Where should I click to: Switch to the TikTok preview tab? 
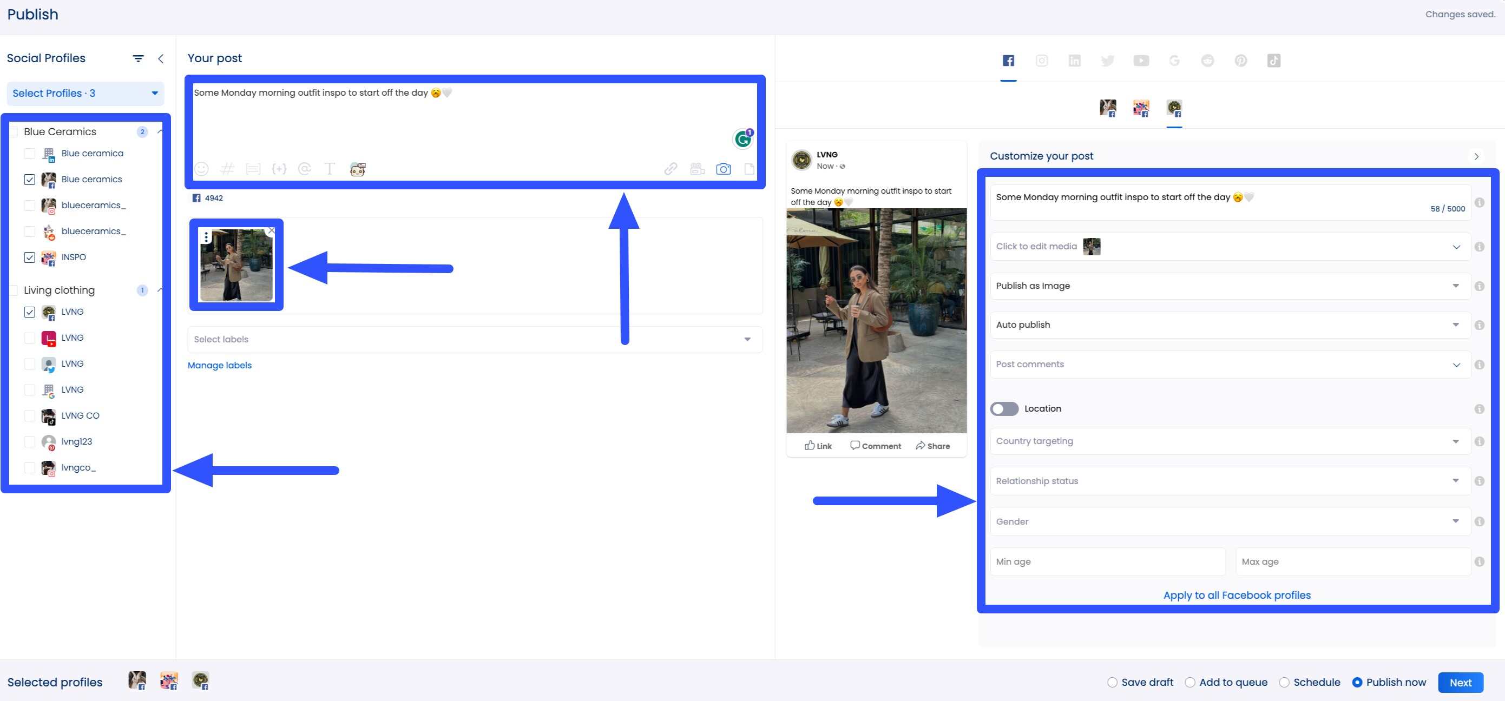click(x=1273, y=61)
